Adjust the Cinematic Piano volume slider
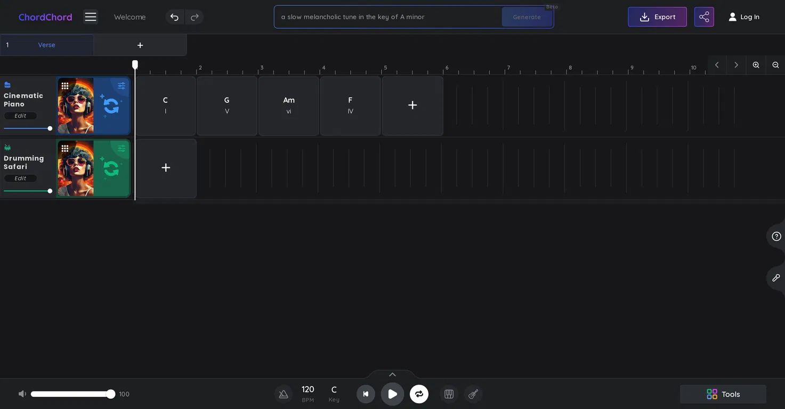Image resolution: width=785 pixels, height=409 pixels. pos(28,128)
